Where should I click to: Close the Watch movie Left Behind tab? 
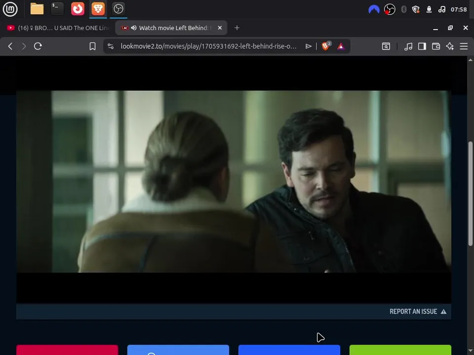click(220, 28)
